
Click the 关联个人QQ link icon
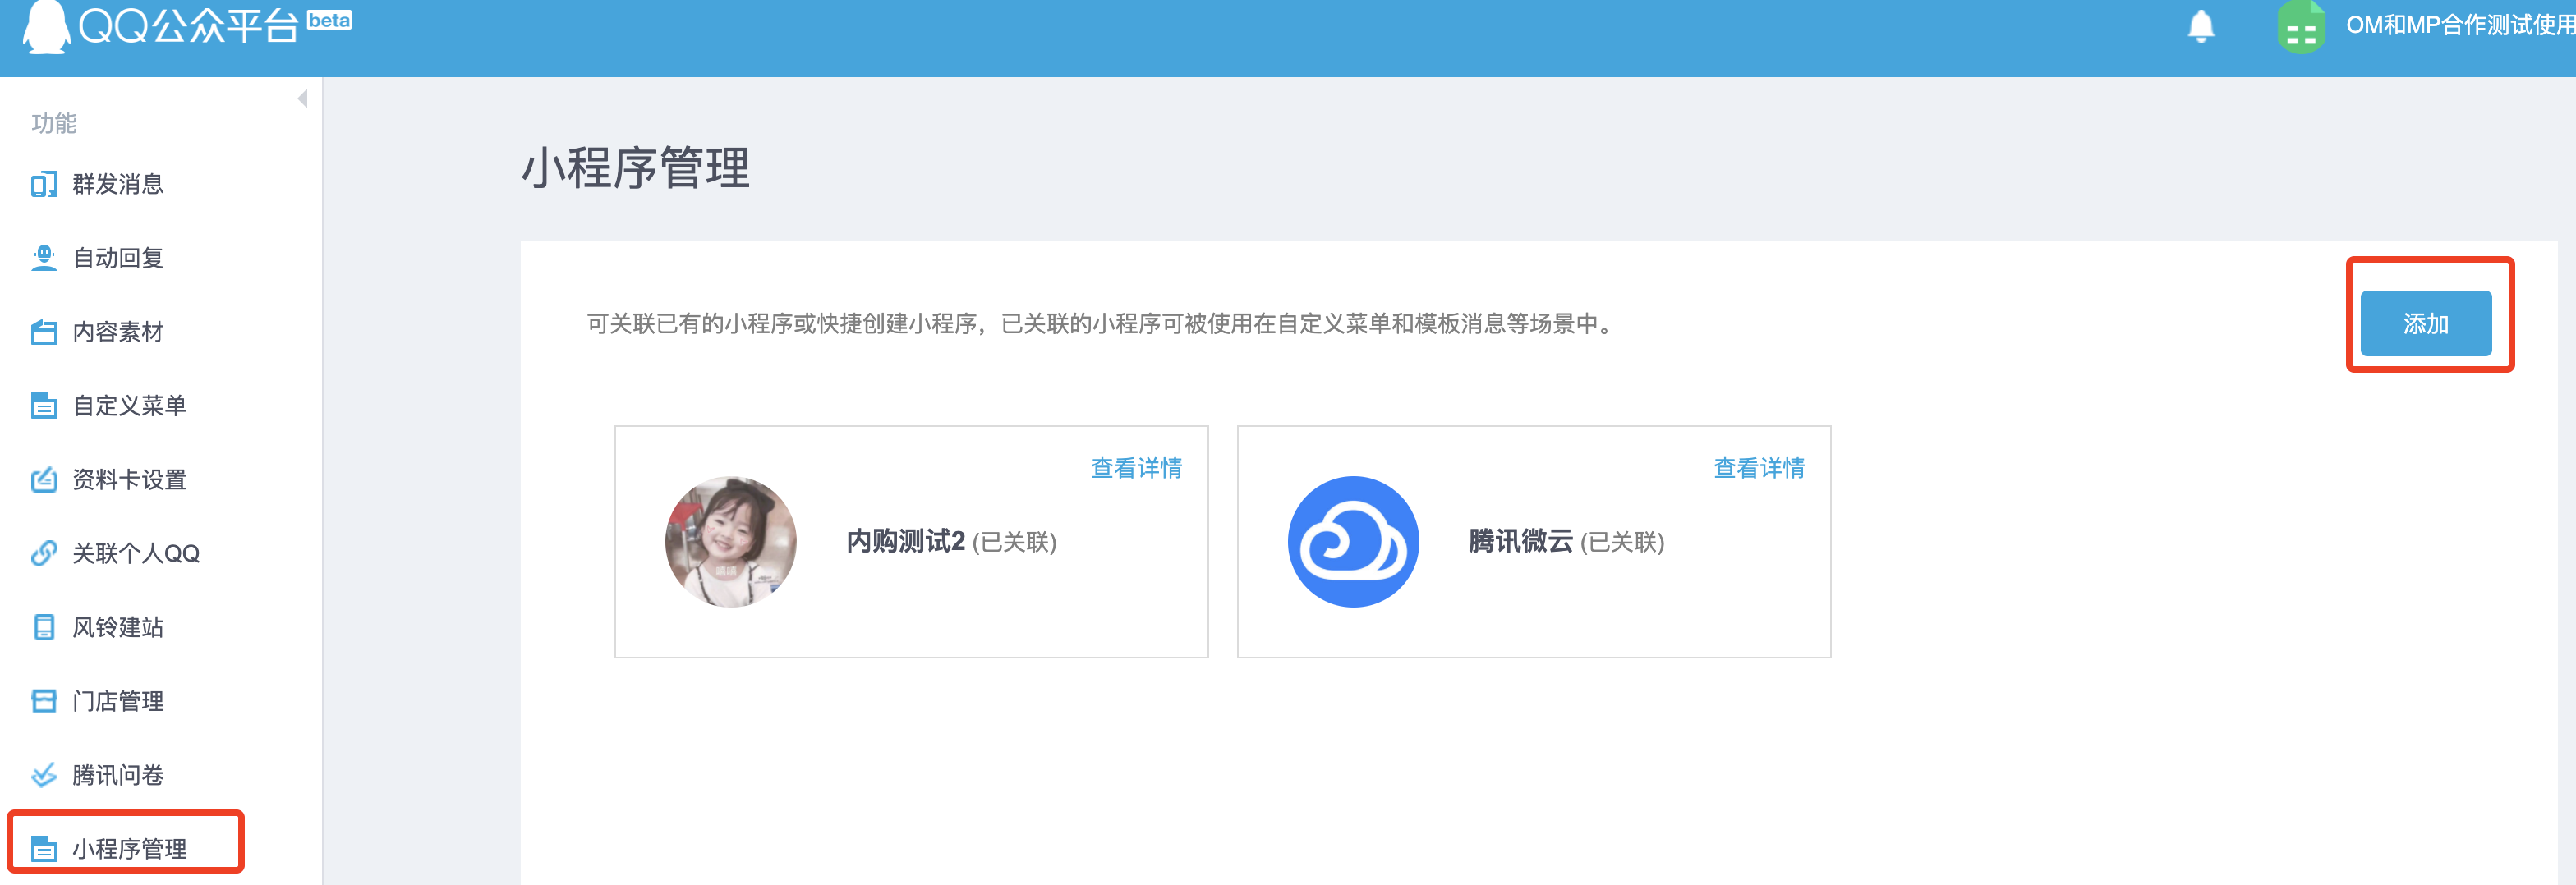click(x=44, y=553)
